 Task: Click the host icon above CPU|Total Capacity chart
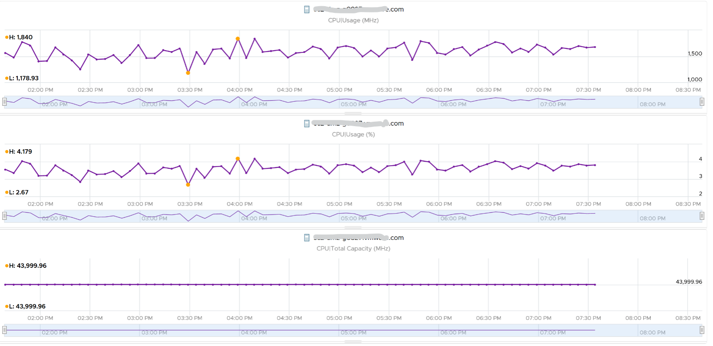coord(307,238)
